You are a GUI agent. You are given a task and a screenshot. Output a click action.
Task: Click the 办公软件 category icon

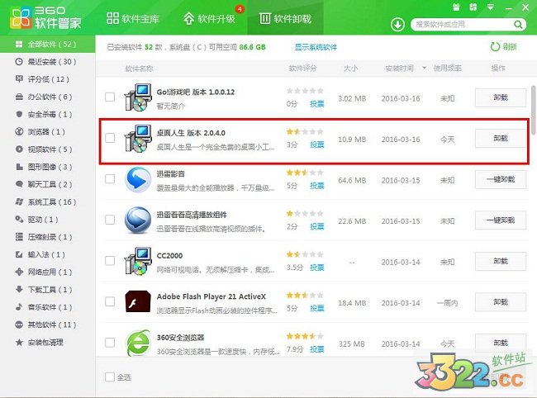[19, 97]
